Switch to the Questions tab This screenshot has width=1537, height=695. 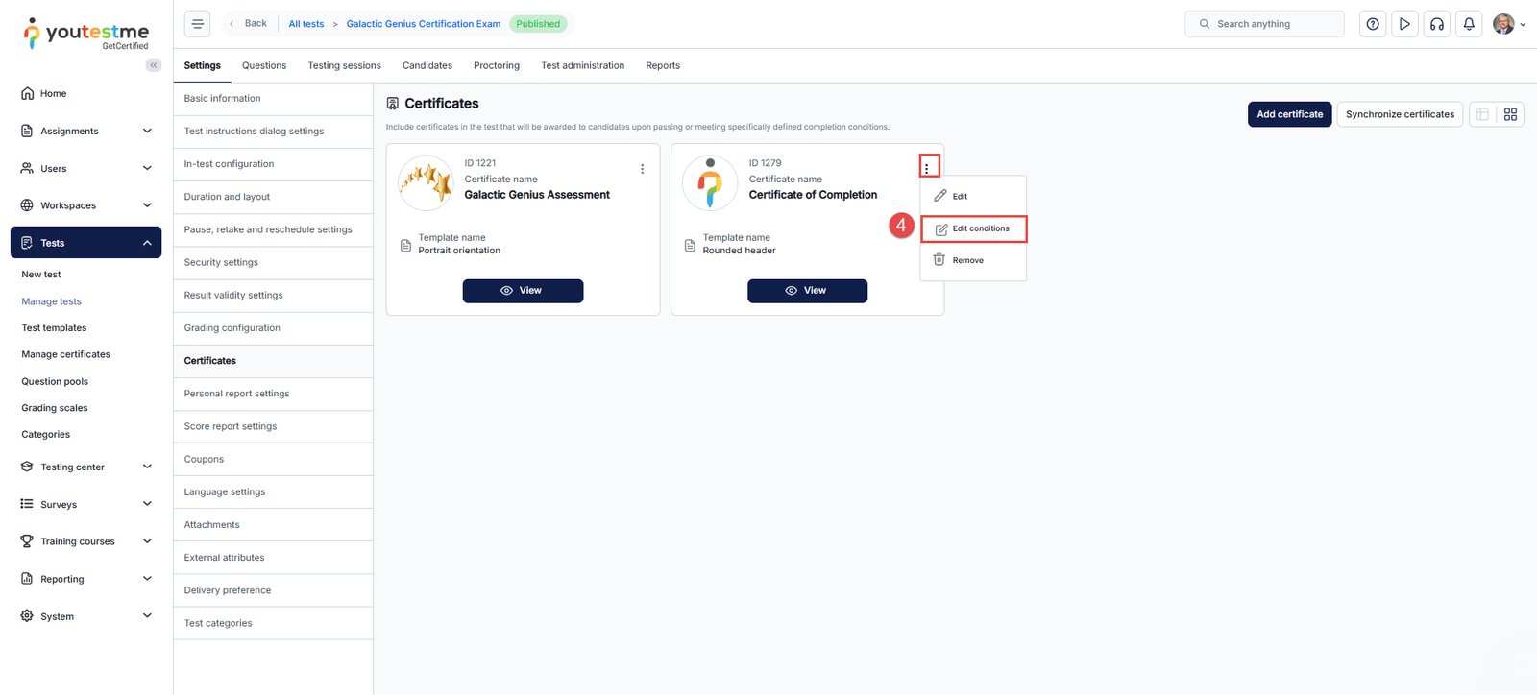tap(264, 66)
